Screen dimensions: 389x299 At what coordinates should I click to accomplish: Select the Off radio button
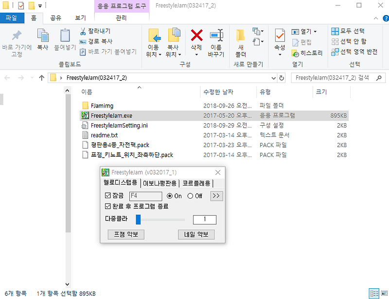pos(190,196)
